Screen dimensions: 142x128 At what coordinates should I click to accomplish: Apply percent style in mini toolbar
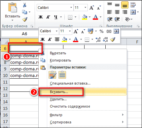click(101, 31)
